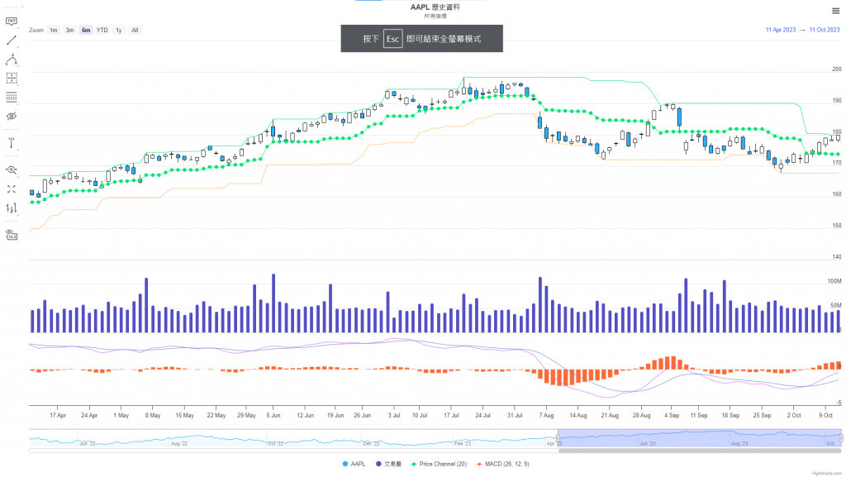Edit the start date 11 Apr 2023
The width and height of the screenshot is (846, 477).
780,31
